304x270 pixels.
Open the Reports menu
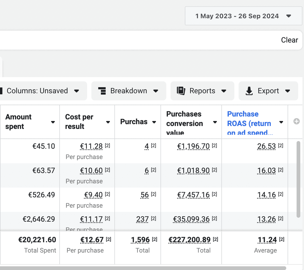pos(202,91)
